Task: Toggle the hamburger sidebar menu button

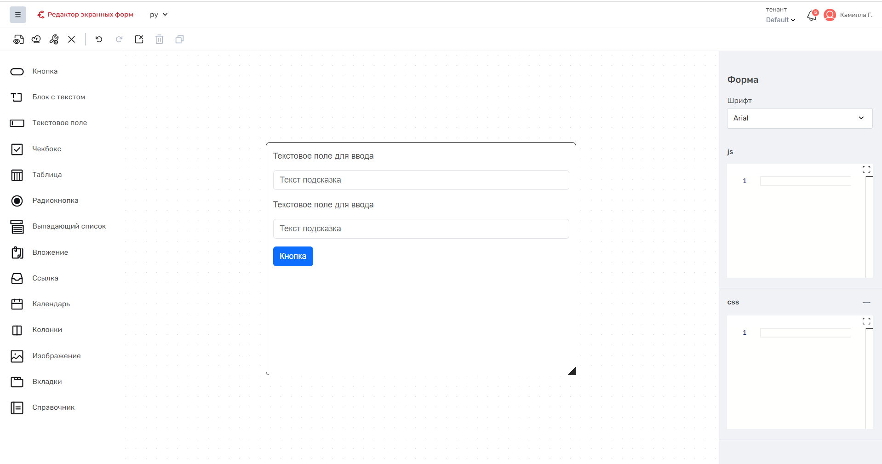Action: pyautogui.click(x=18, y=15)
